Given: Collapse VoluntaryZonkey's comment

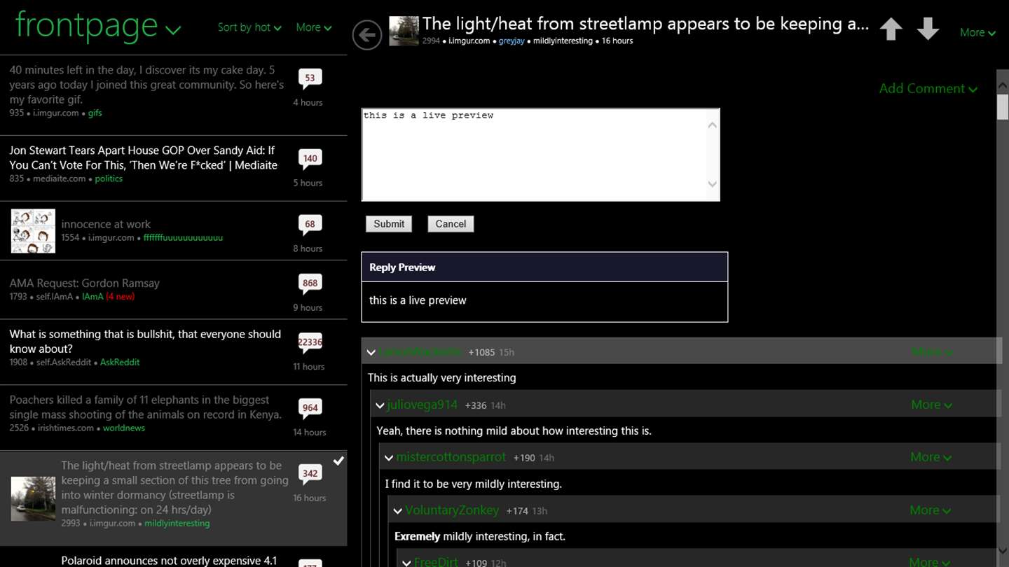Looking at the screenshot, I should pyautogui.click(x=397, y=511).
